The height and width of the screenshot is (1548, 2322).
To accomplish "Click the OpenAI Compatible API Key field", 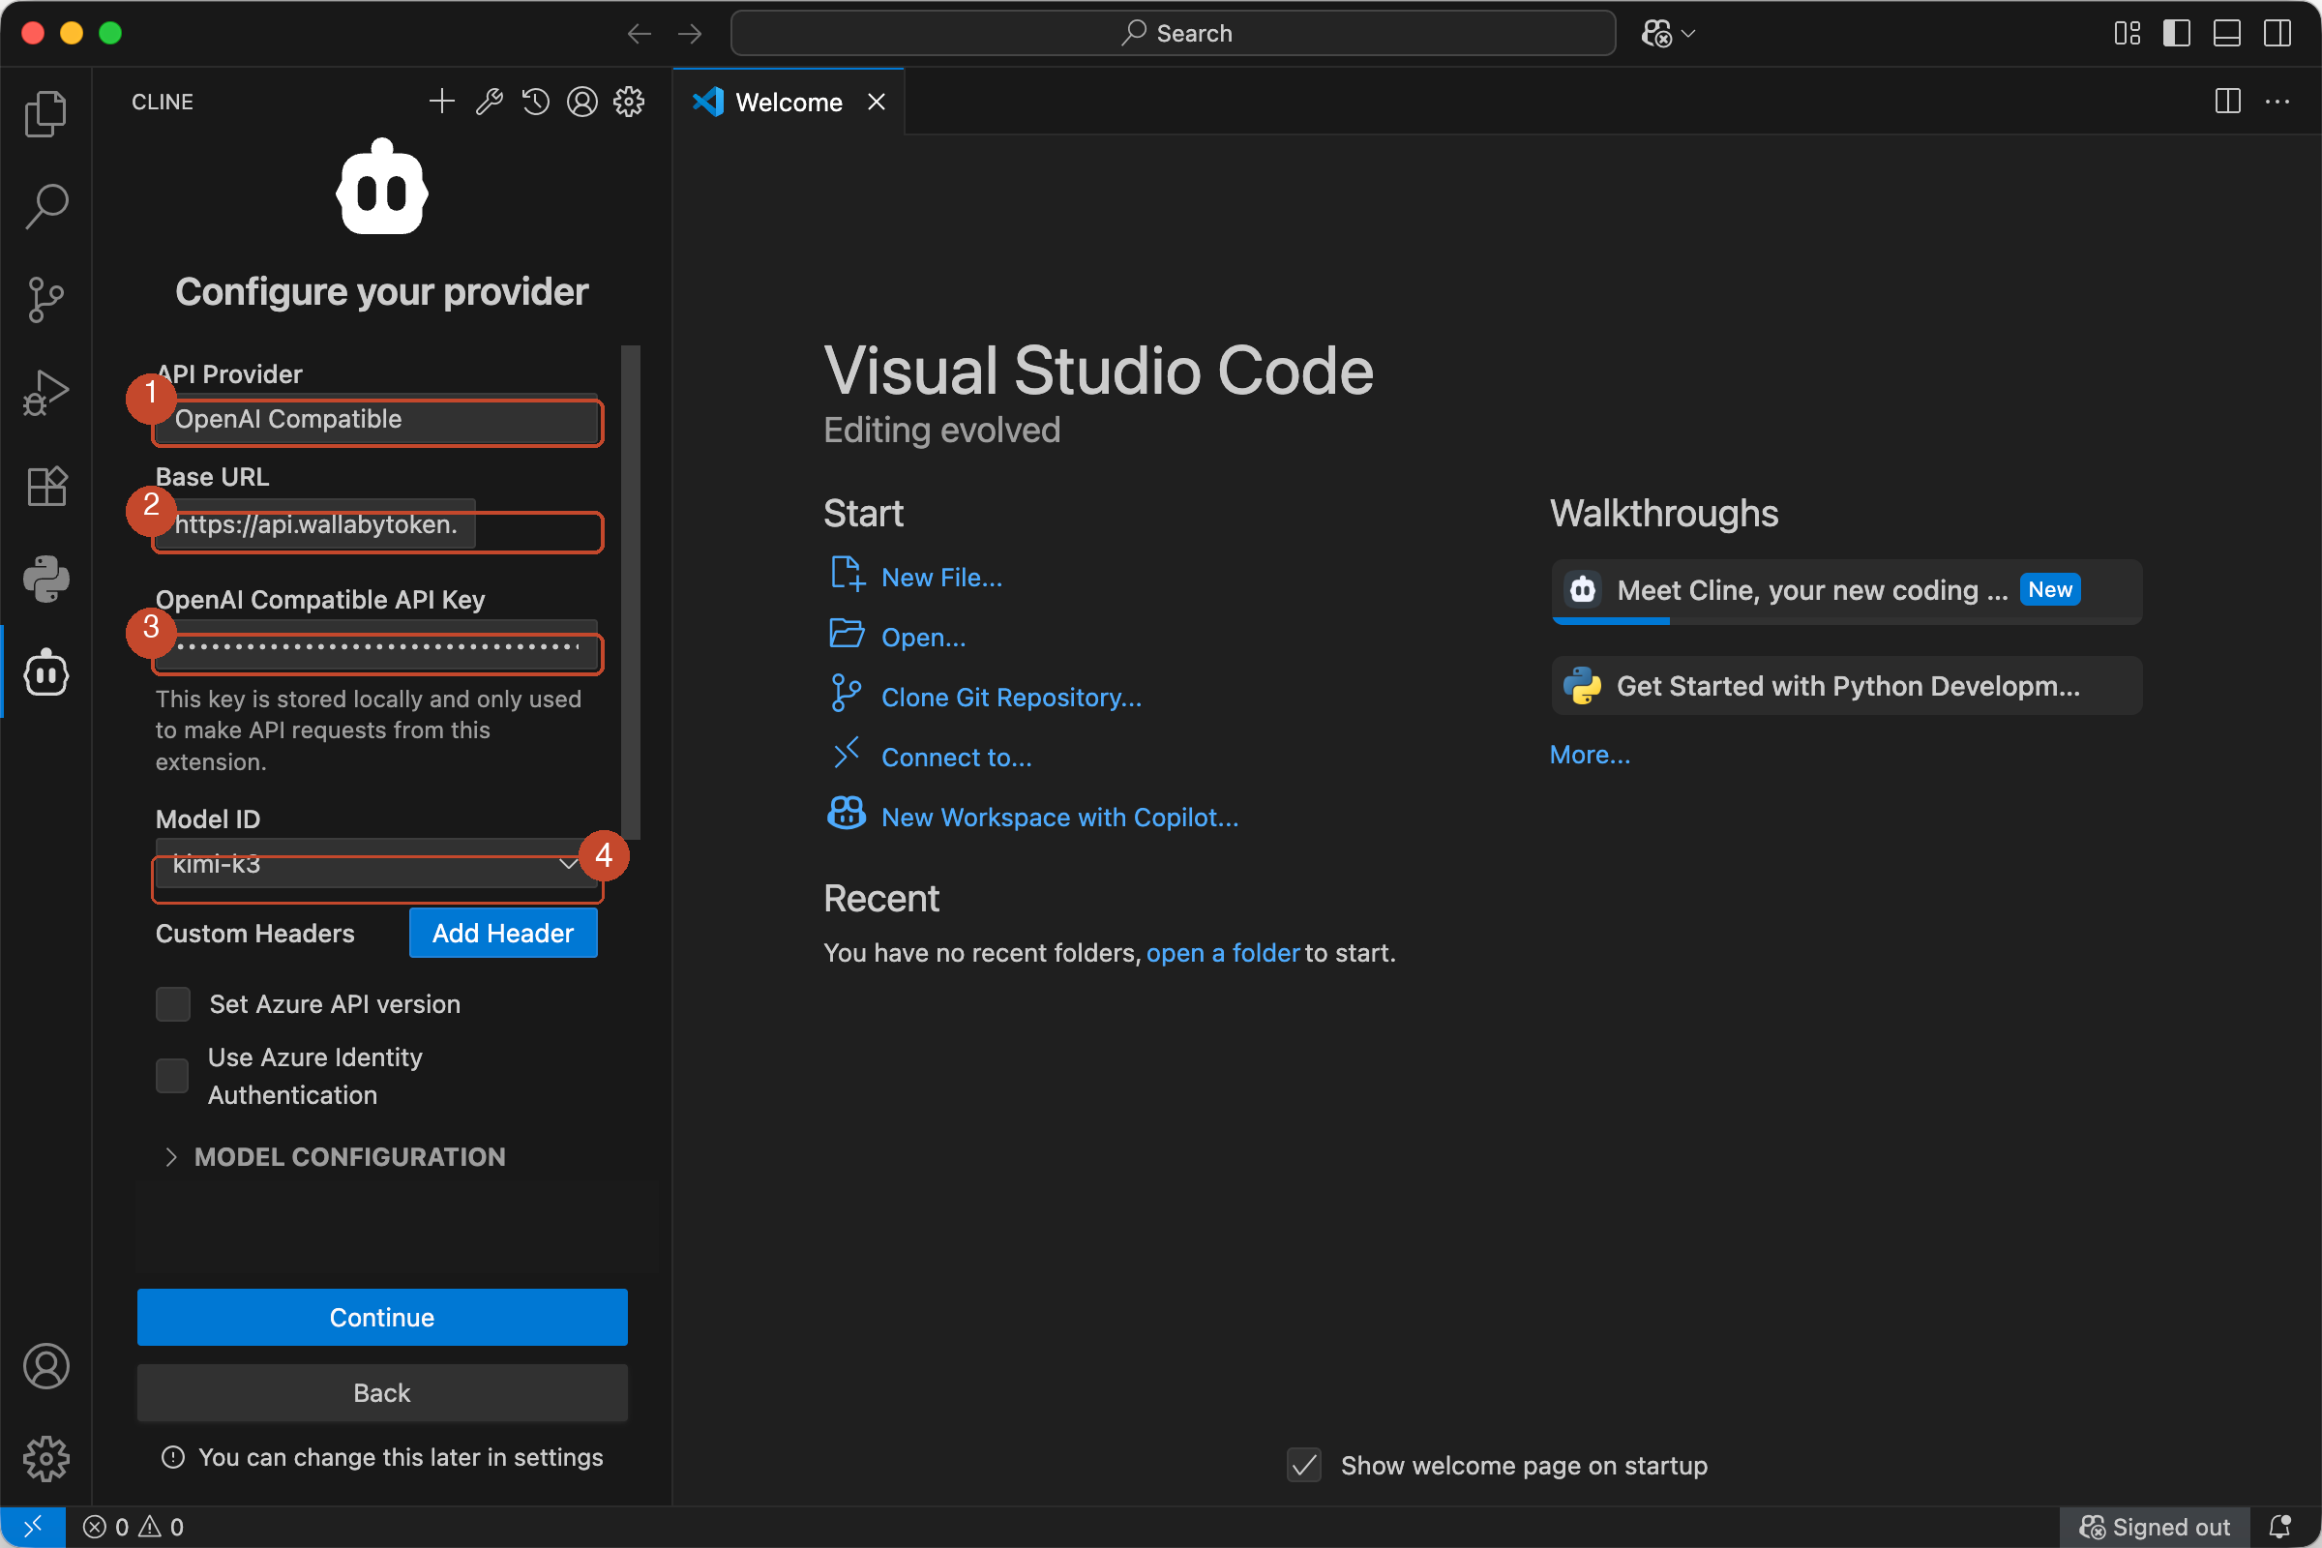I will (x=377, y=647).
